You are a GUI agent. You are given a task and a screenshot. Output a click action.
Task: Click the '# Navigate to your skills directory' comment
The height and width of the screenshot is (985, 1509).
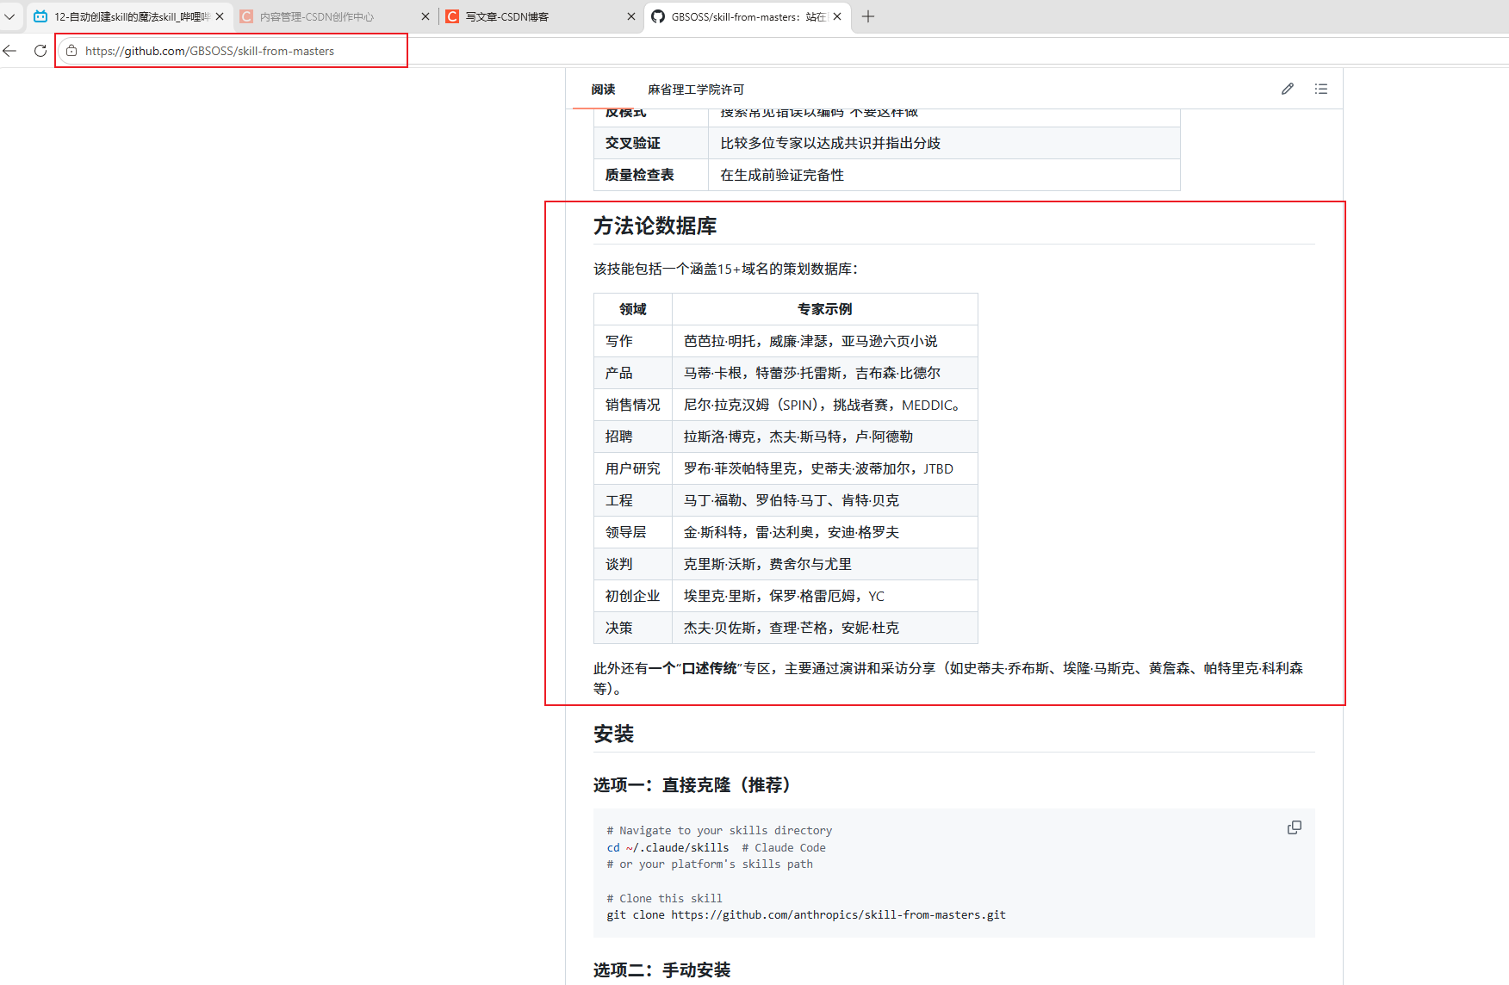point(719,831)
